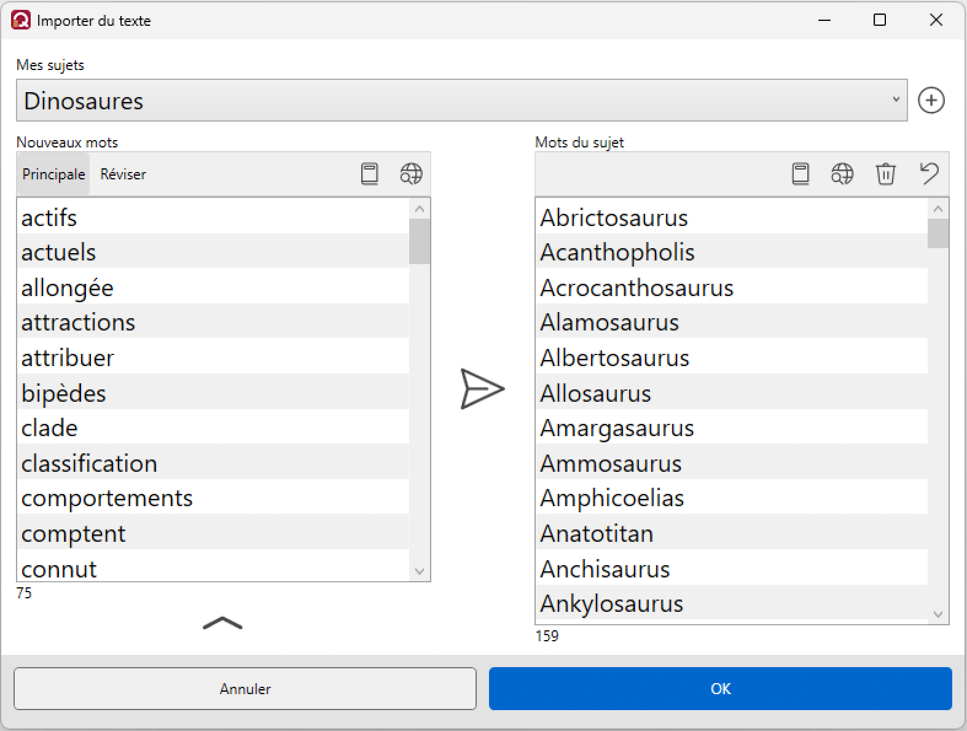This screenshot has width=967, height=731.
Task: Switch to the Réviser tab
Action: pyautogui.click(x=123, y=174)
